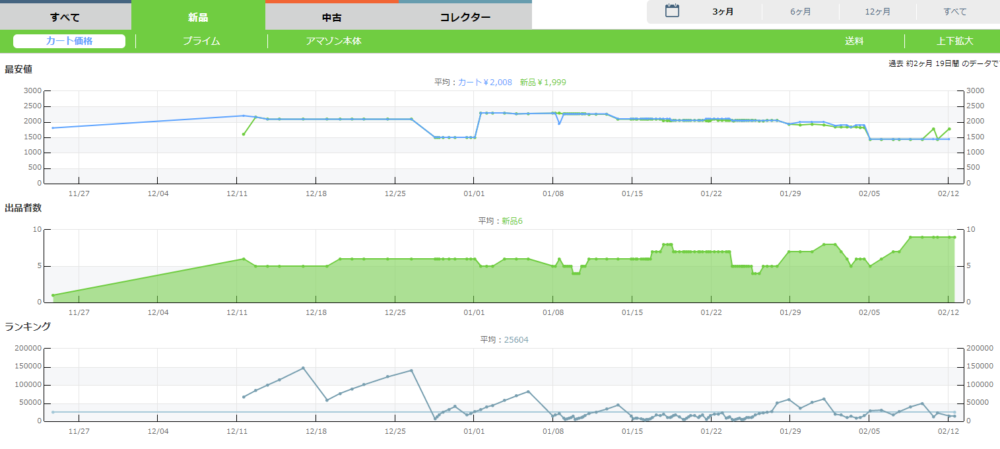Click the highest ranking peak before 12/18
This screenshot has height=449, width=1000.
(303, 368)
